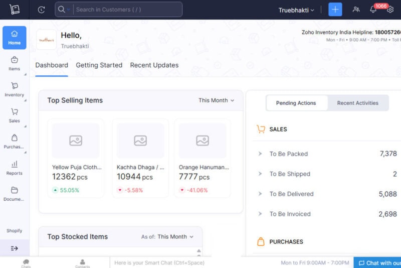Viewport: 401px width, 268px height.
Task: Click the notifications bell icon
Action: pyautogui.click(x=373, y=10)
